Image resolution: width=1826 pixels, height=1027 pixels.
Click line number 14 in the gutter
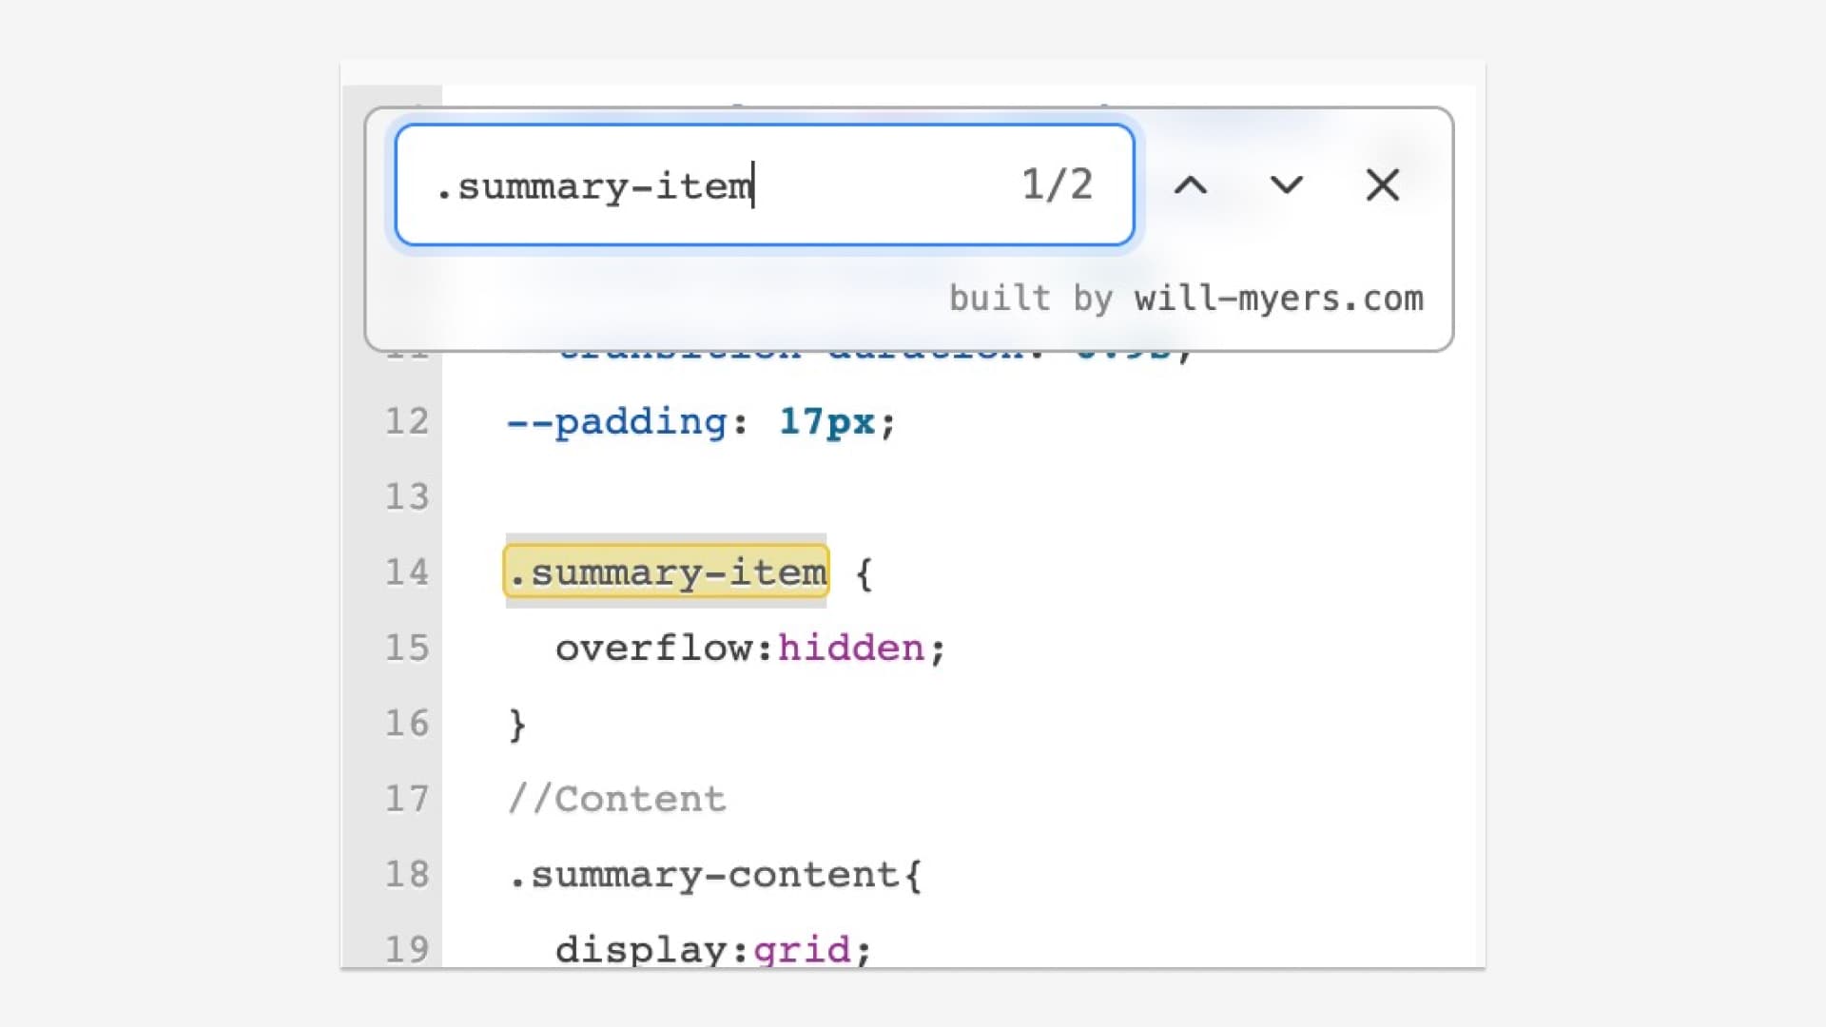pos(407,572)
